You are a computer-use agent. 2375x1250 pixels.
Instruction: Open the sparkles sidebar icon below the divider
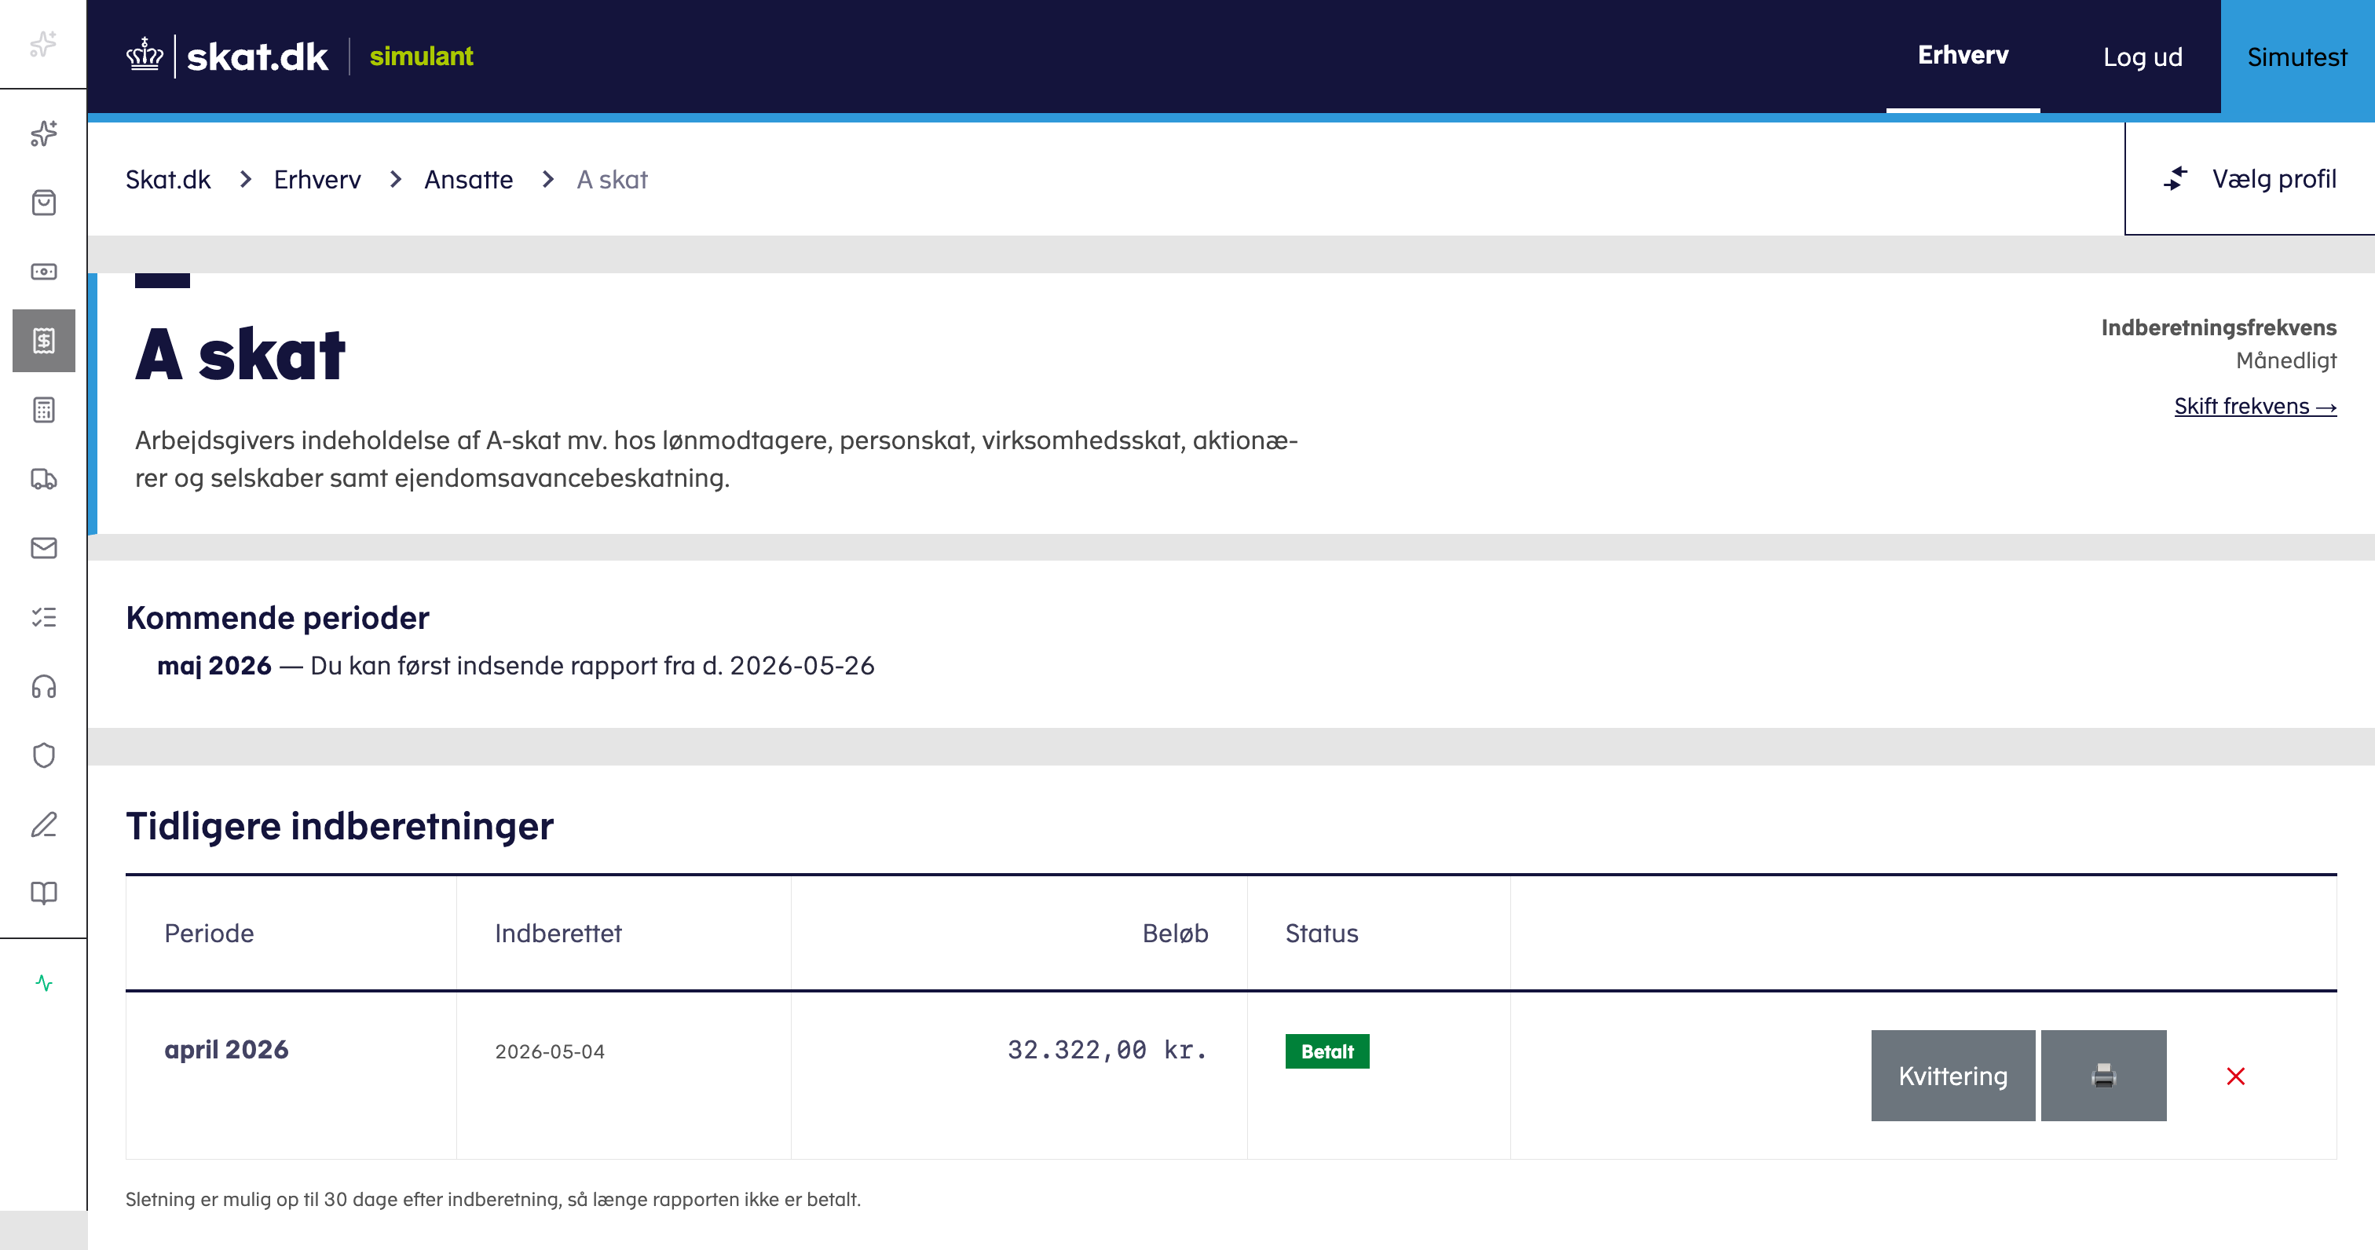tap(43, 133)
